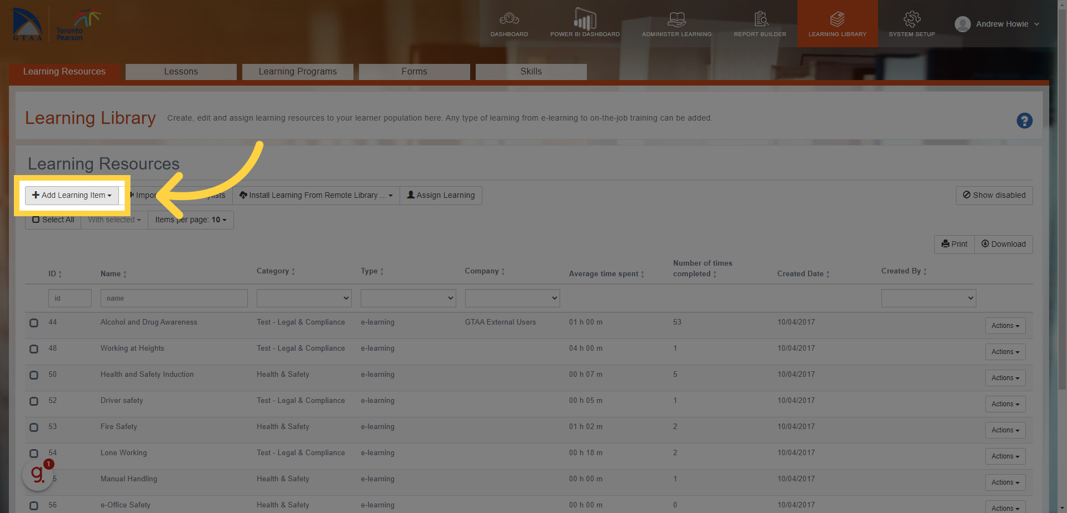The width and height of the screenshot is (1067, 513).
Task: Click Health and Safety Induction name
Action: 147,375
